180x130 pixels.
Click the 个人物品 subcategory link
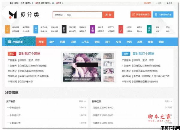click(26, 31)
